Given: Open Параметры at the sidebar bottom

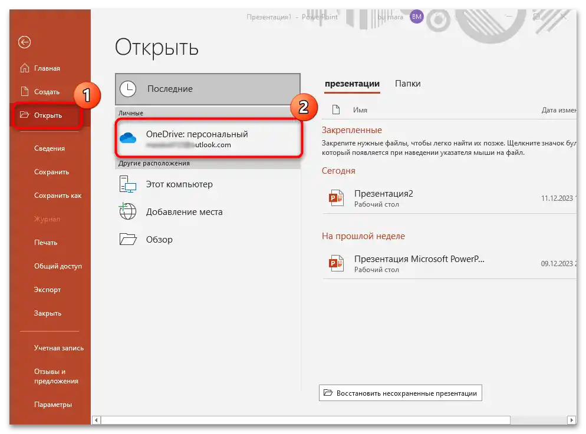Looking at the screenshot, I should tap(52, 404).
